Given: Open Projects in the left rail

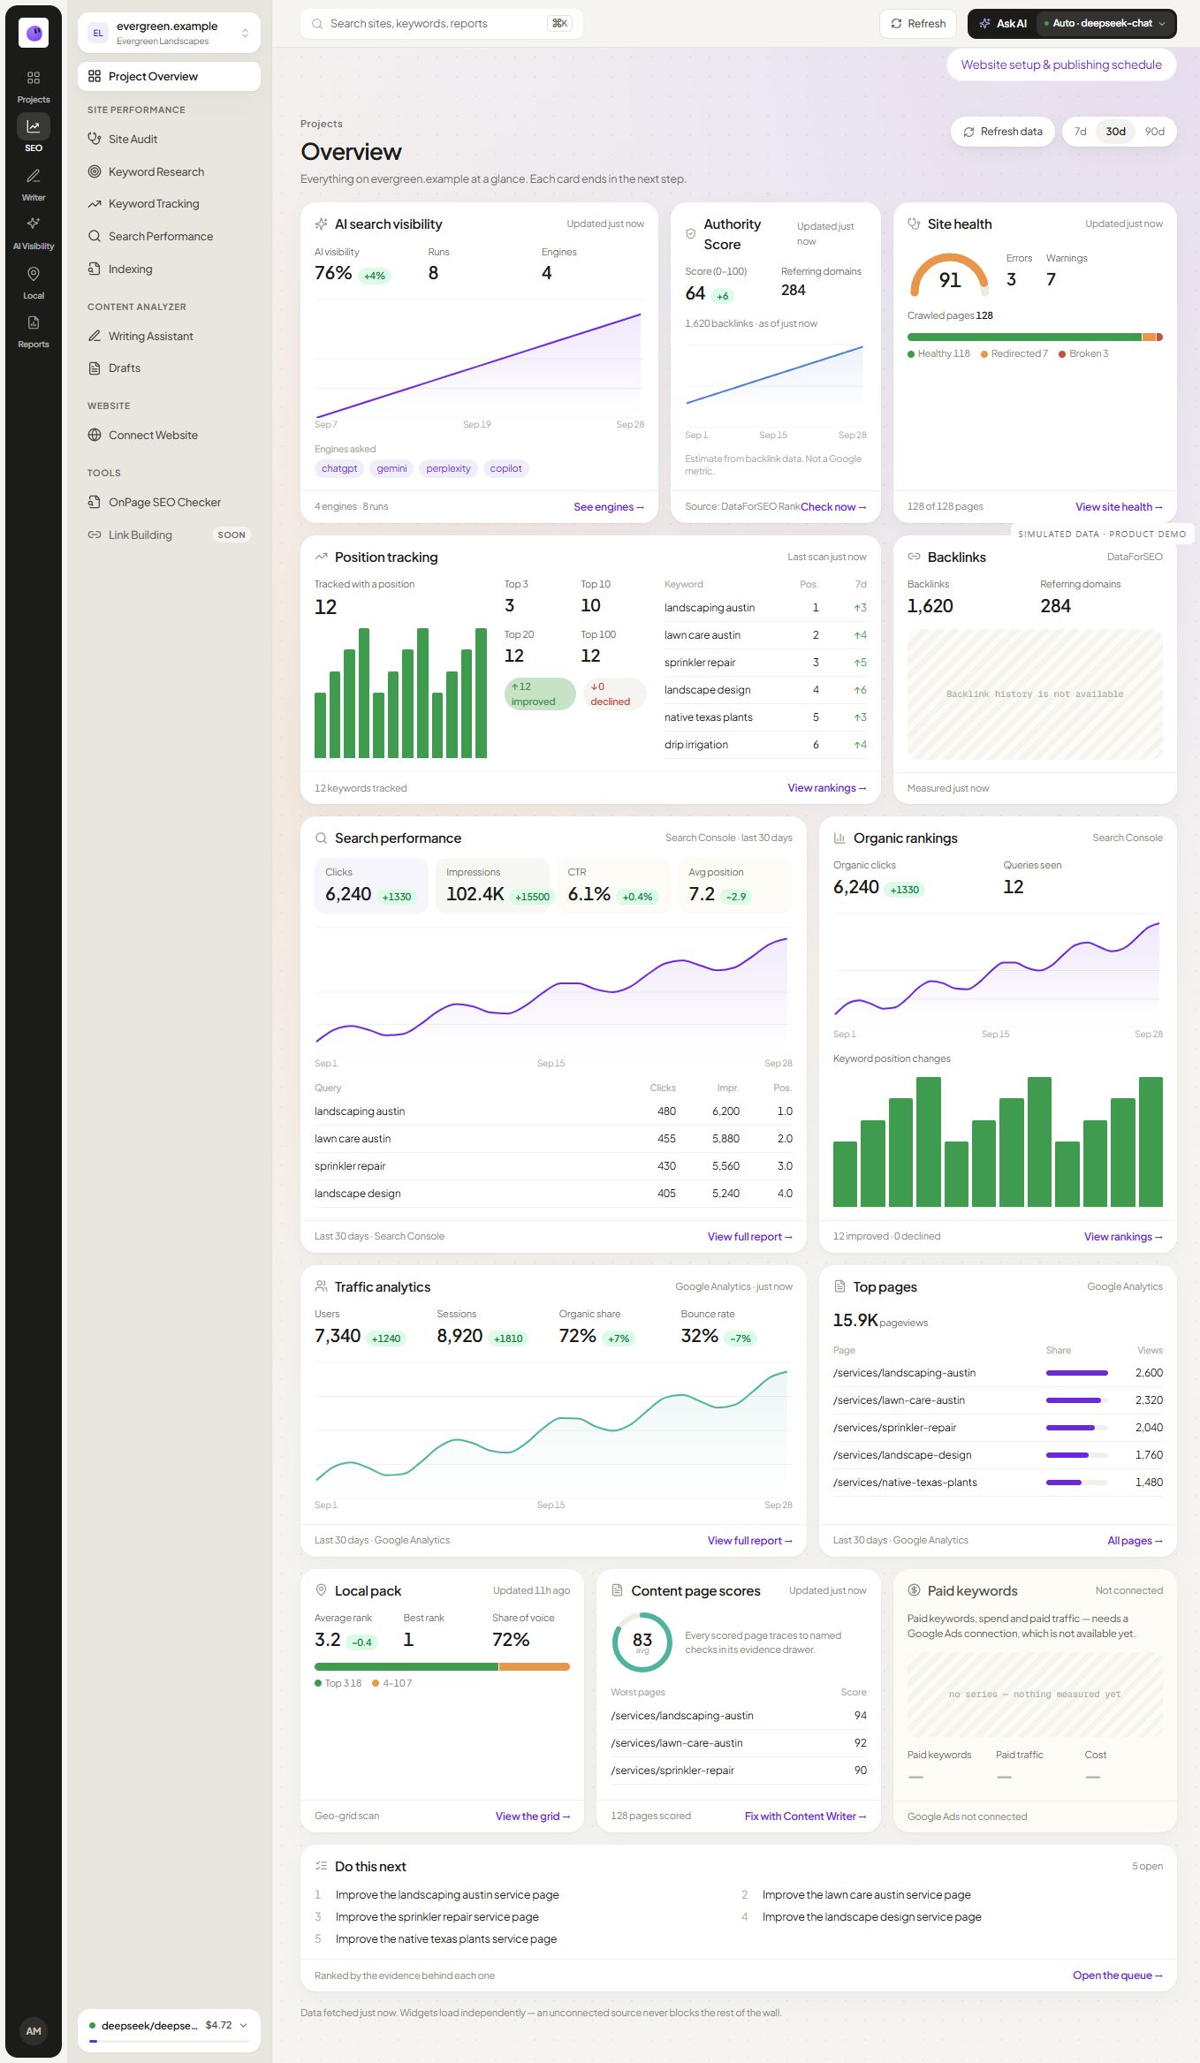Looking at the screenshot, I should tap(34, 87).
